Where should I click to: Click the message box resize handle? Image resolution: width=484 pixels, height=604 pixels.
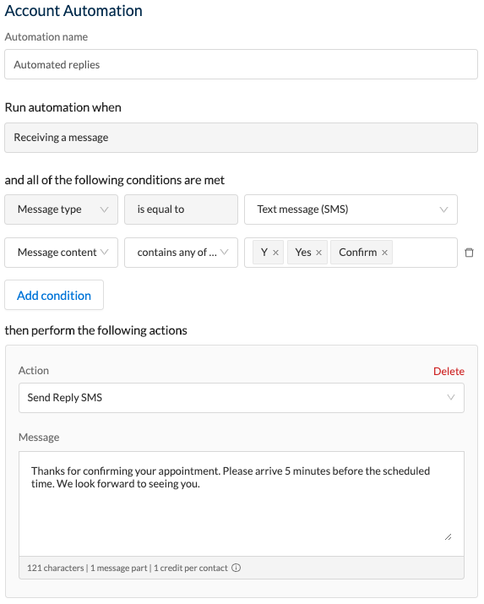[448, 536]
